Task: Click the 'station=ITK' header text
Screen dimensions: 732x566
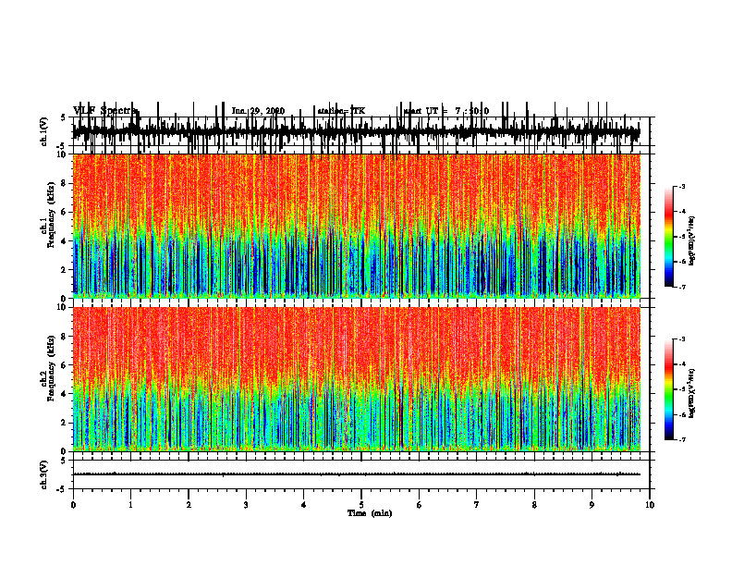Action: click(x=341, y=111)
